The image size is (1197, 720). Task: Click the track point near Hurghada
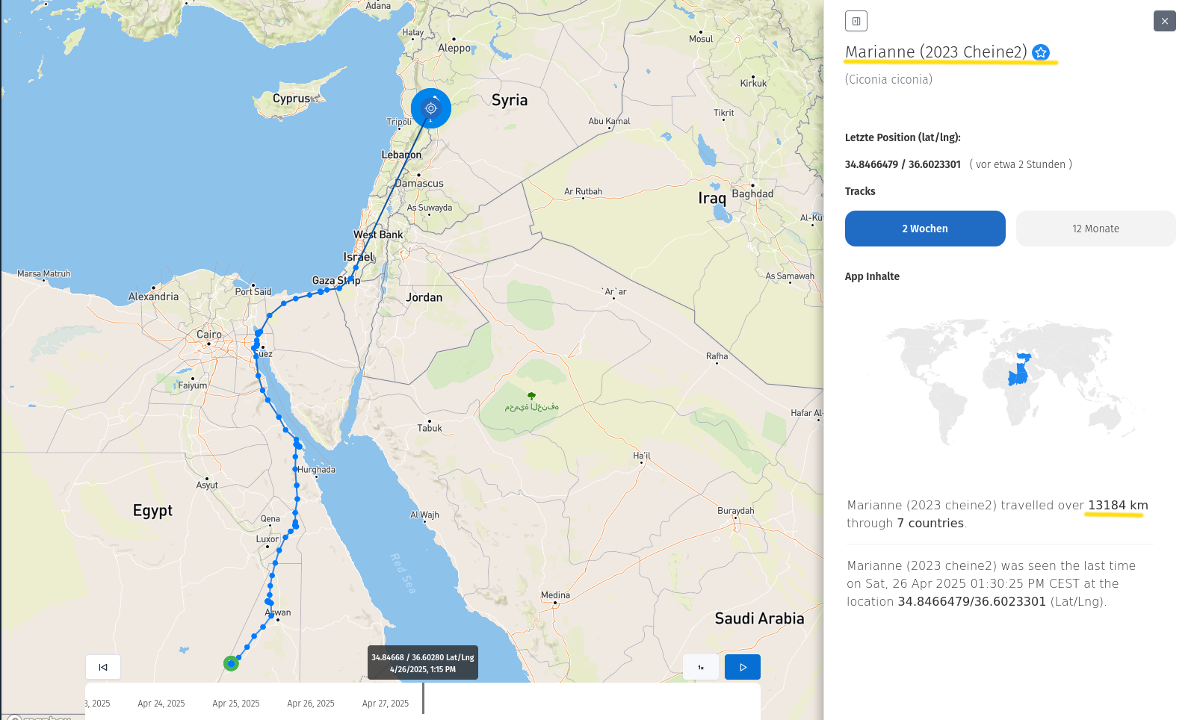pos(295,470)
